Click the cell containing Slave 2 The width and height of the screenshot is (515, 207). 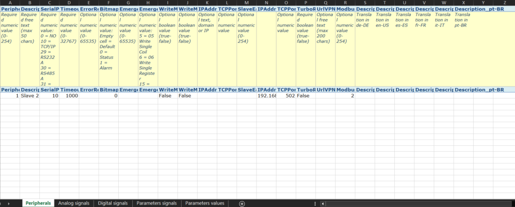pos(30,95)
